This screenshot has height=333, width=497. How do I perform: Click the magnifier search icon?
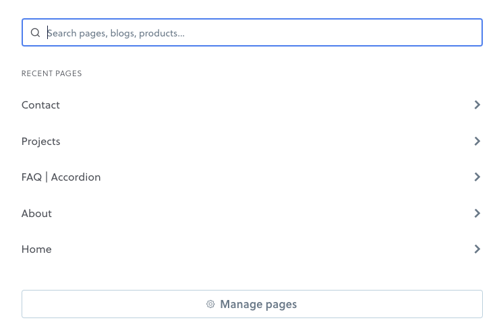pos(35,32)
